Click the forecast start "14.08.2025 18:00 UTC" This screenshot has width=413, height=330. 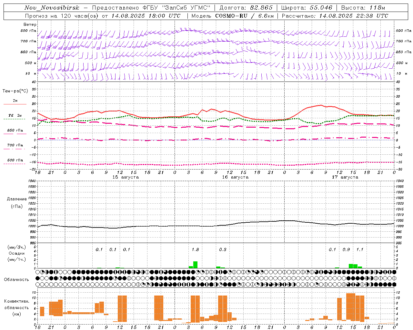[x=146, y=16]
